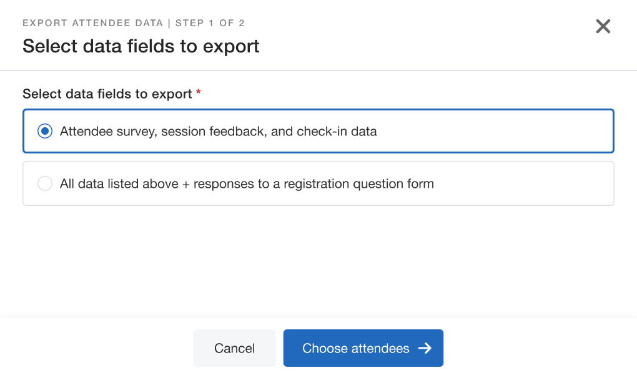Click the 'Select data fields to export' field label

pyautogui.click(x=107, y=94)
